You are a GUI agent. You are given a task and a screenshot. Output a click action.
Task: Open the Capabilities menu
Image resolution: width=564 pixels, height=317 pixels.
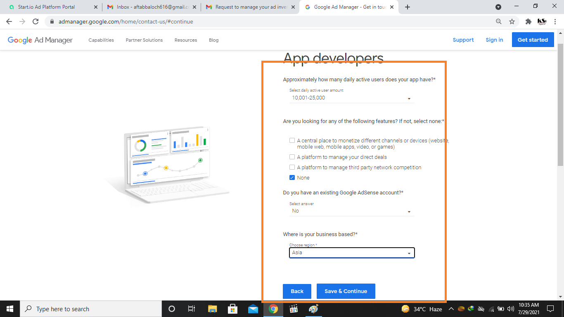[101, 40]
